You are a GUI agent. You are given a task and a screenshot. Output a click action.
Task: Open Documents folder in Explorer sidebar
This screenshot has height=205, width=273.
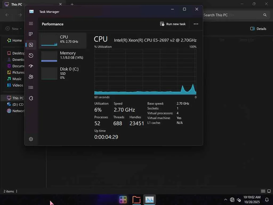pyautogui.click(x=16, y=66)
